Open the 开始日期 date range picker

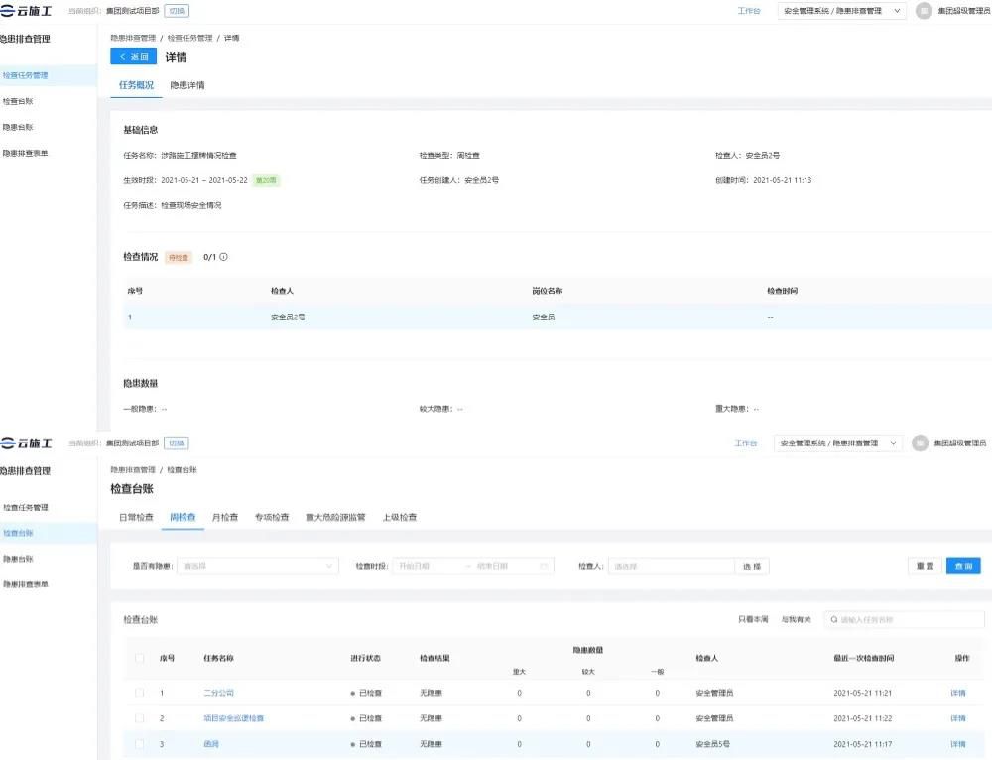coord(427,566)
